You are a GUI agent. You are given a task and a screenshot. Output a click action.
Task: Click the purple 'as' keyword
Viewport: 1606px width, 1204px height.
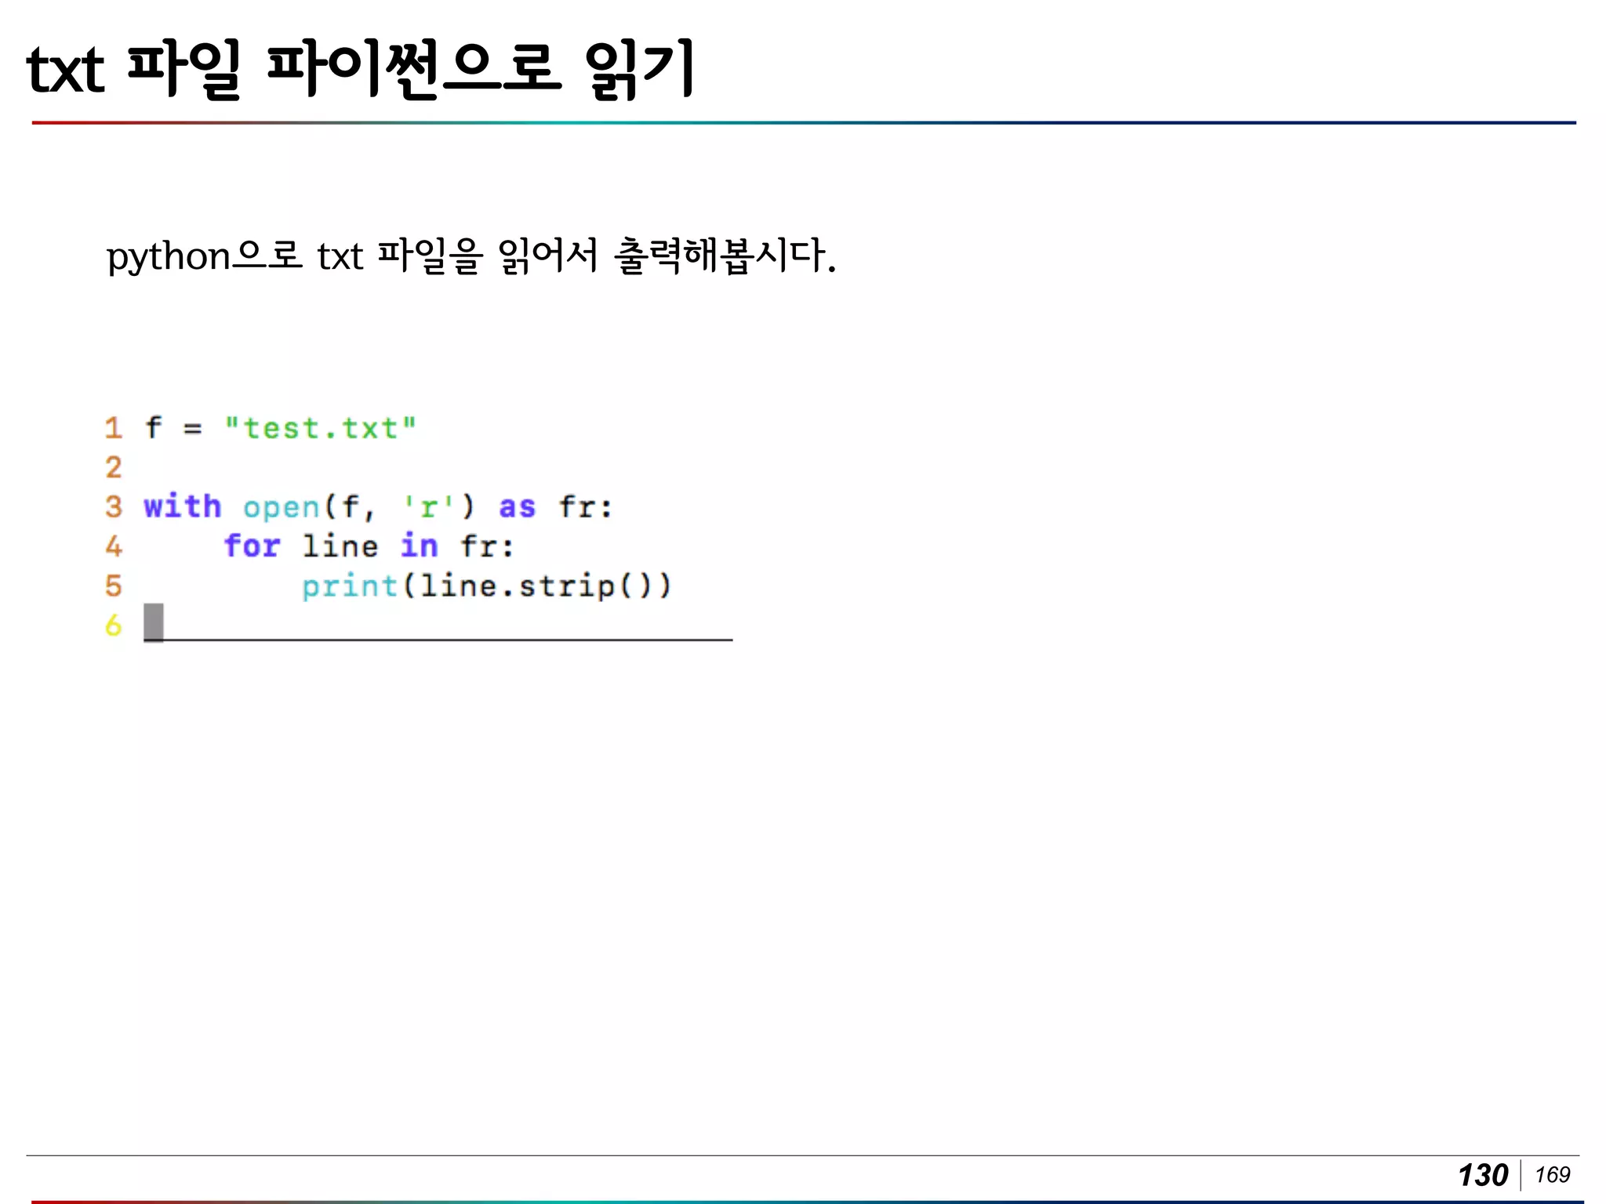518,508
